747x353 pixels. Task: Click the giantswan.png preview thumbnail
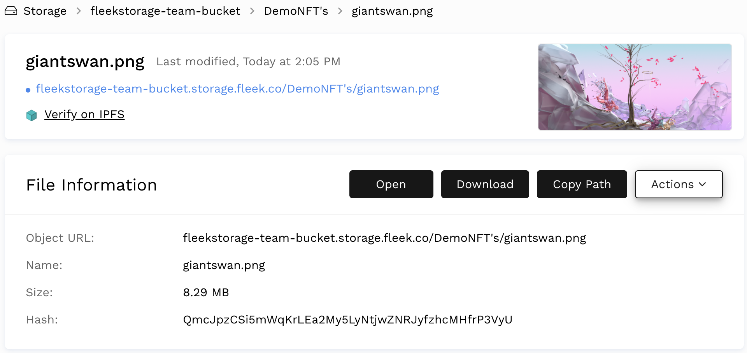point(635,87)
